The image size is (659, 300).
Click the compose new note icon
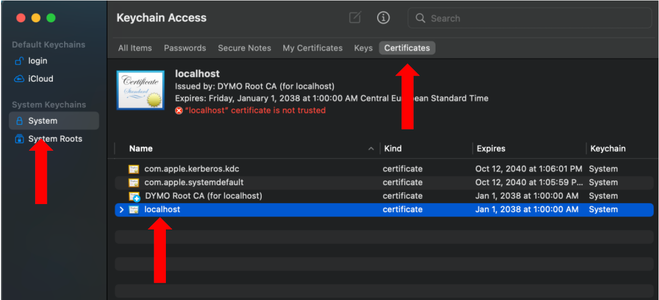click(355, 18)
